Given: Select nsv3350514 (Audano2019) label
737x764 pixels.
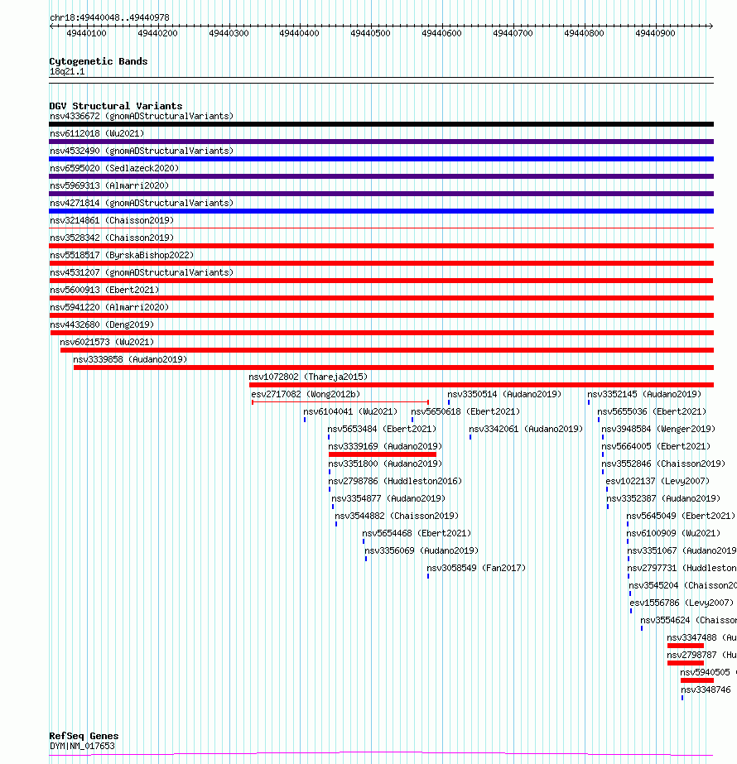Looking at the screenshot, I should coord(504,394).
